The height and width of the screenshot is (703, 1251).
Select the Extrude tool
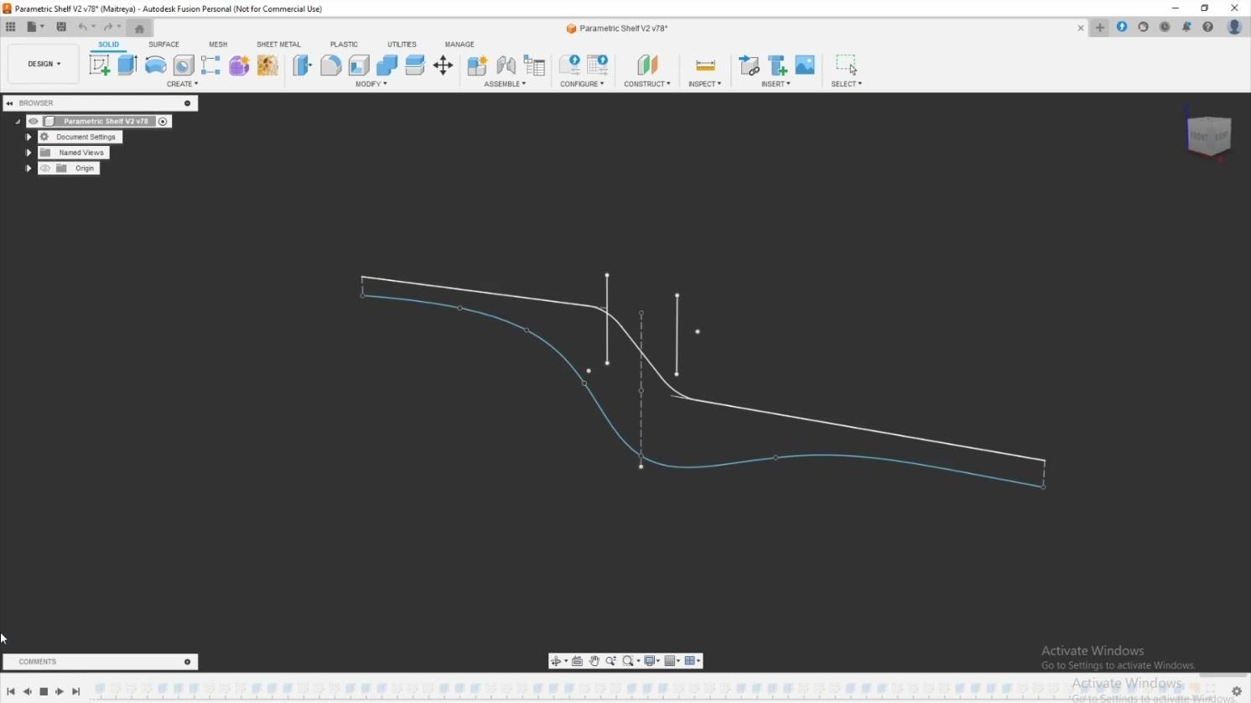pyautogui.click(x=127, y=65)
